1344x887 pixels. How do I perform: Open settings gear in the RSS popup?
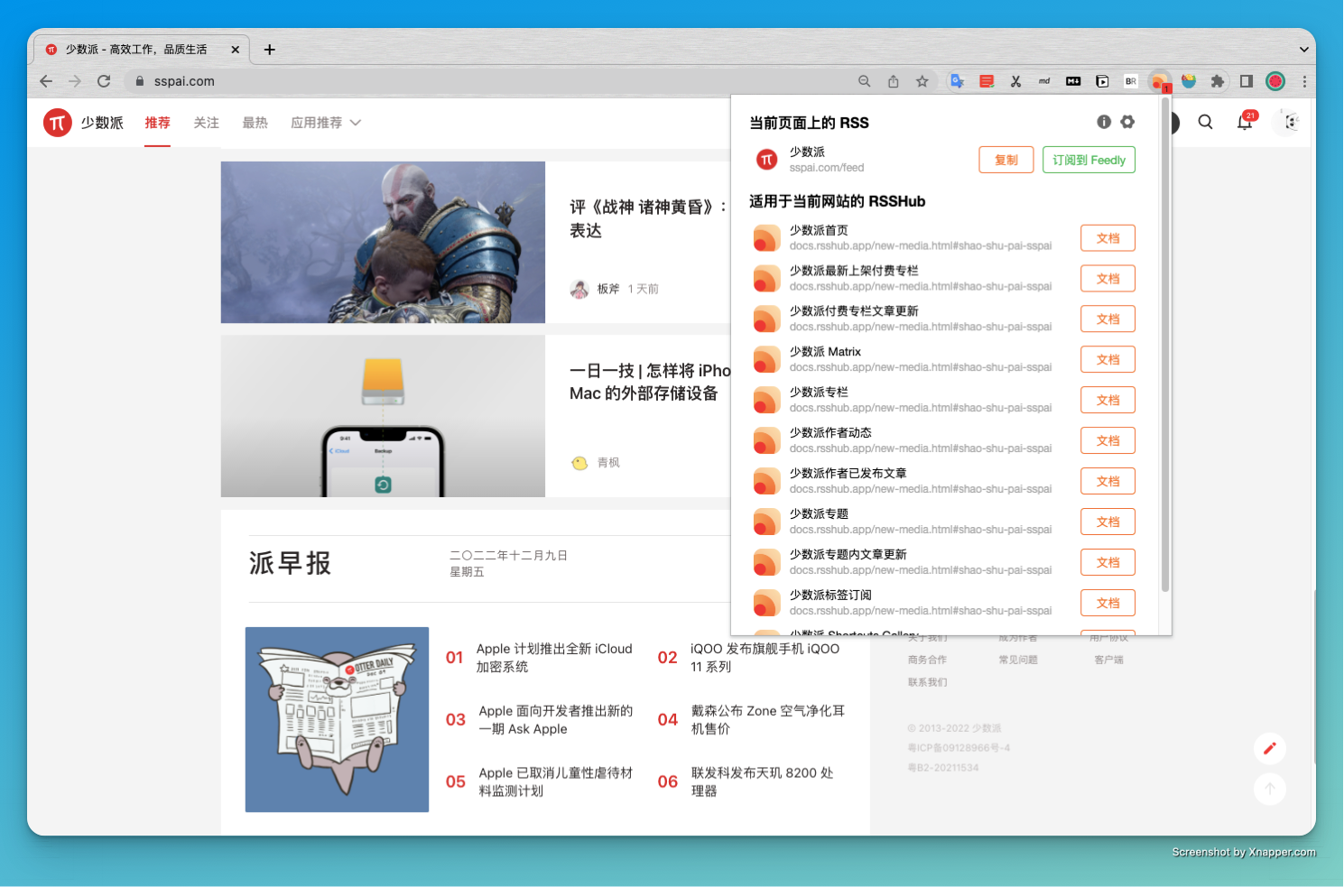pyautogui.click(x=1127, y=121)
